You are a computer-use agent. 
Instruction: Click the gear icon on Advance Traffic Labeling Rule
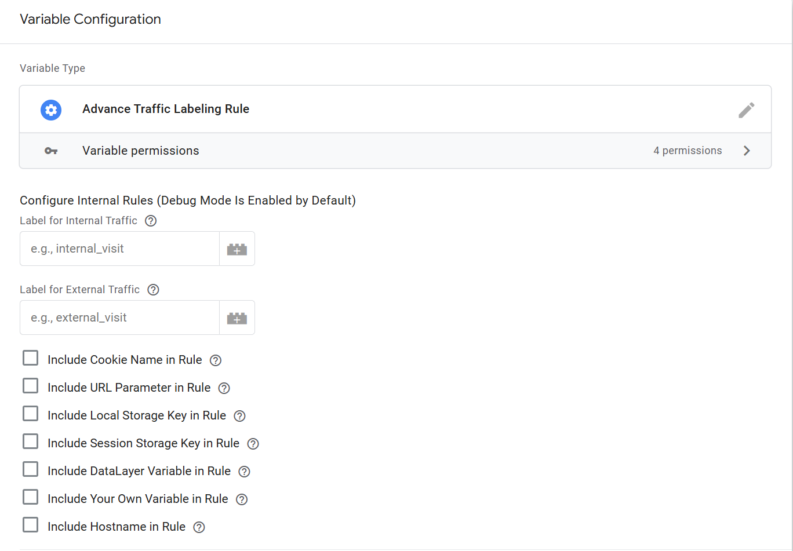pyautogui.click(x=51, y=110)
